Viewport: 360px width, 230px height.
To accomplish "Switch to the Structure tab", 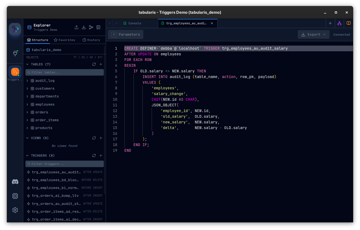I will pos(38,40).
